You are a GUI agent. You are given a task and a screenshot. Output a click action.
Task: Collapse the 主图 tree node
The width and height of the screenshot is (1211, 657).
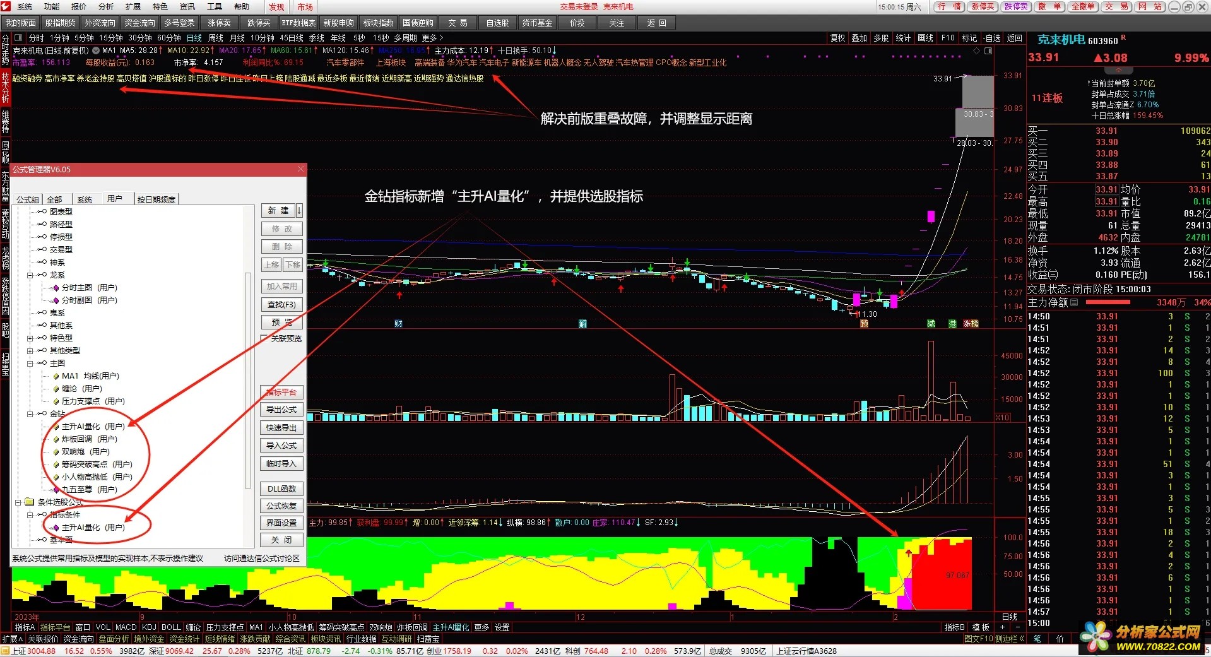coord(30,364)
